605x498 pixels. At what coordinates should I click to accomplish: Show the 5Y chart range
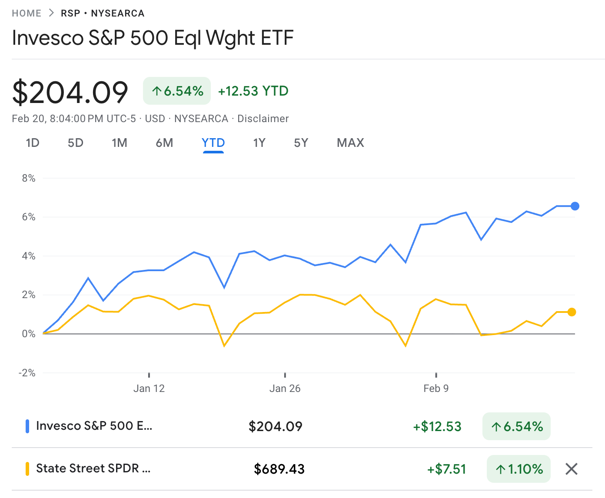[301, 143]
